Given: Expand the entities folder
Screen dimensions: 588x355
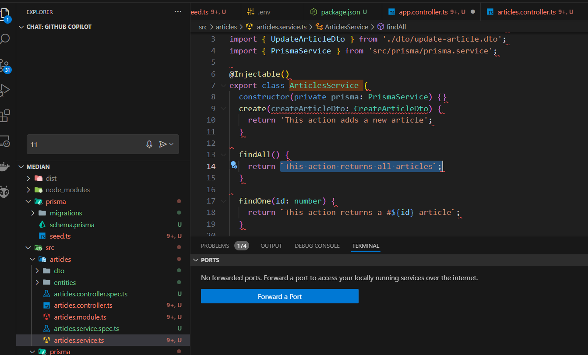Looking at the screenshot, I should point(37,282).
